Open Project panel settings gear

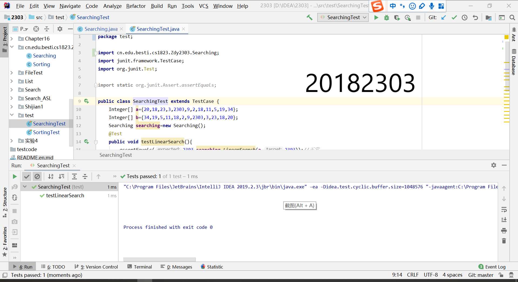click(60, 29)
